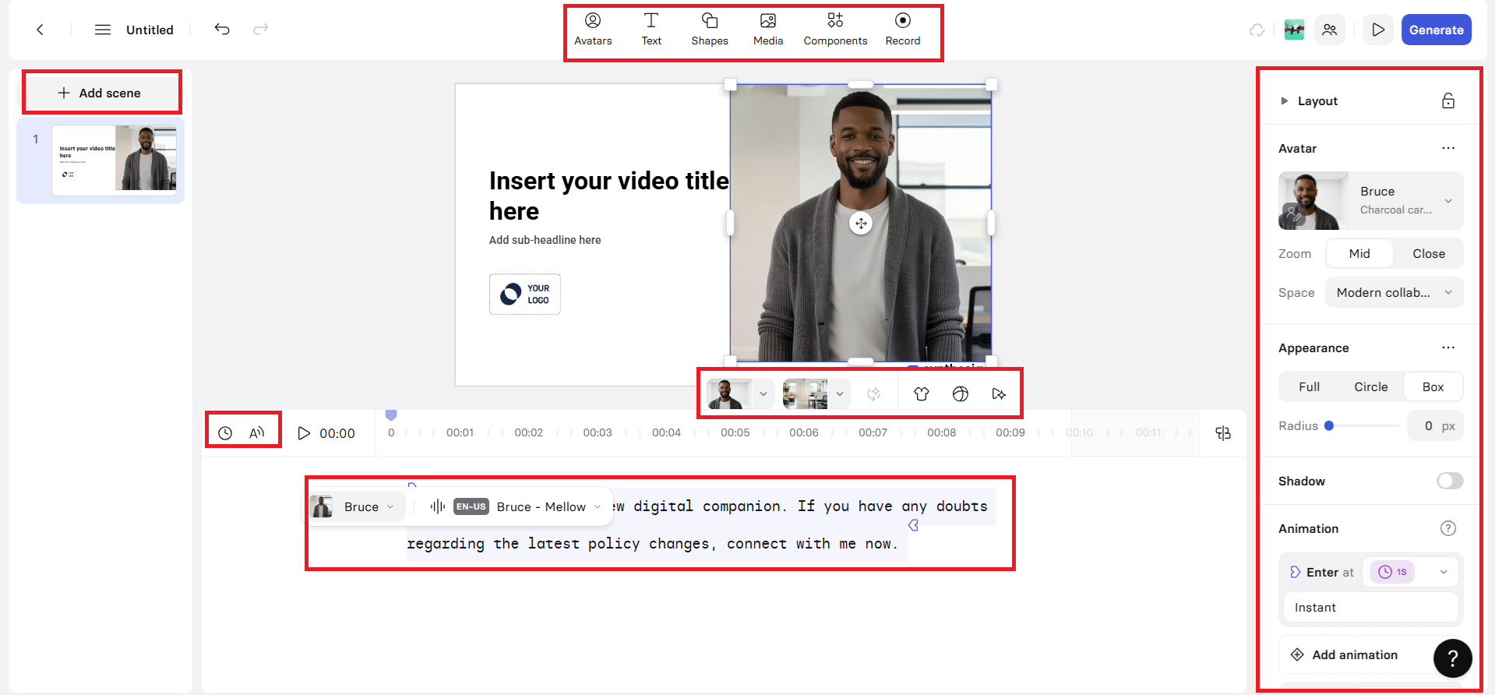Open the avatar outfit shirt icon
1495x695 pixels.
point(922,394)
